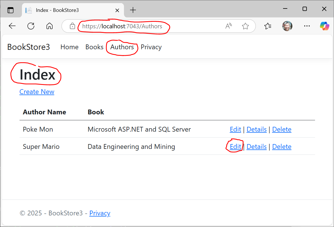
Task: Open the user profile picture
Action: point(287,26)
